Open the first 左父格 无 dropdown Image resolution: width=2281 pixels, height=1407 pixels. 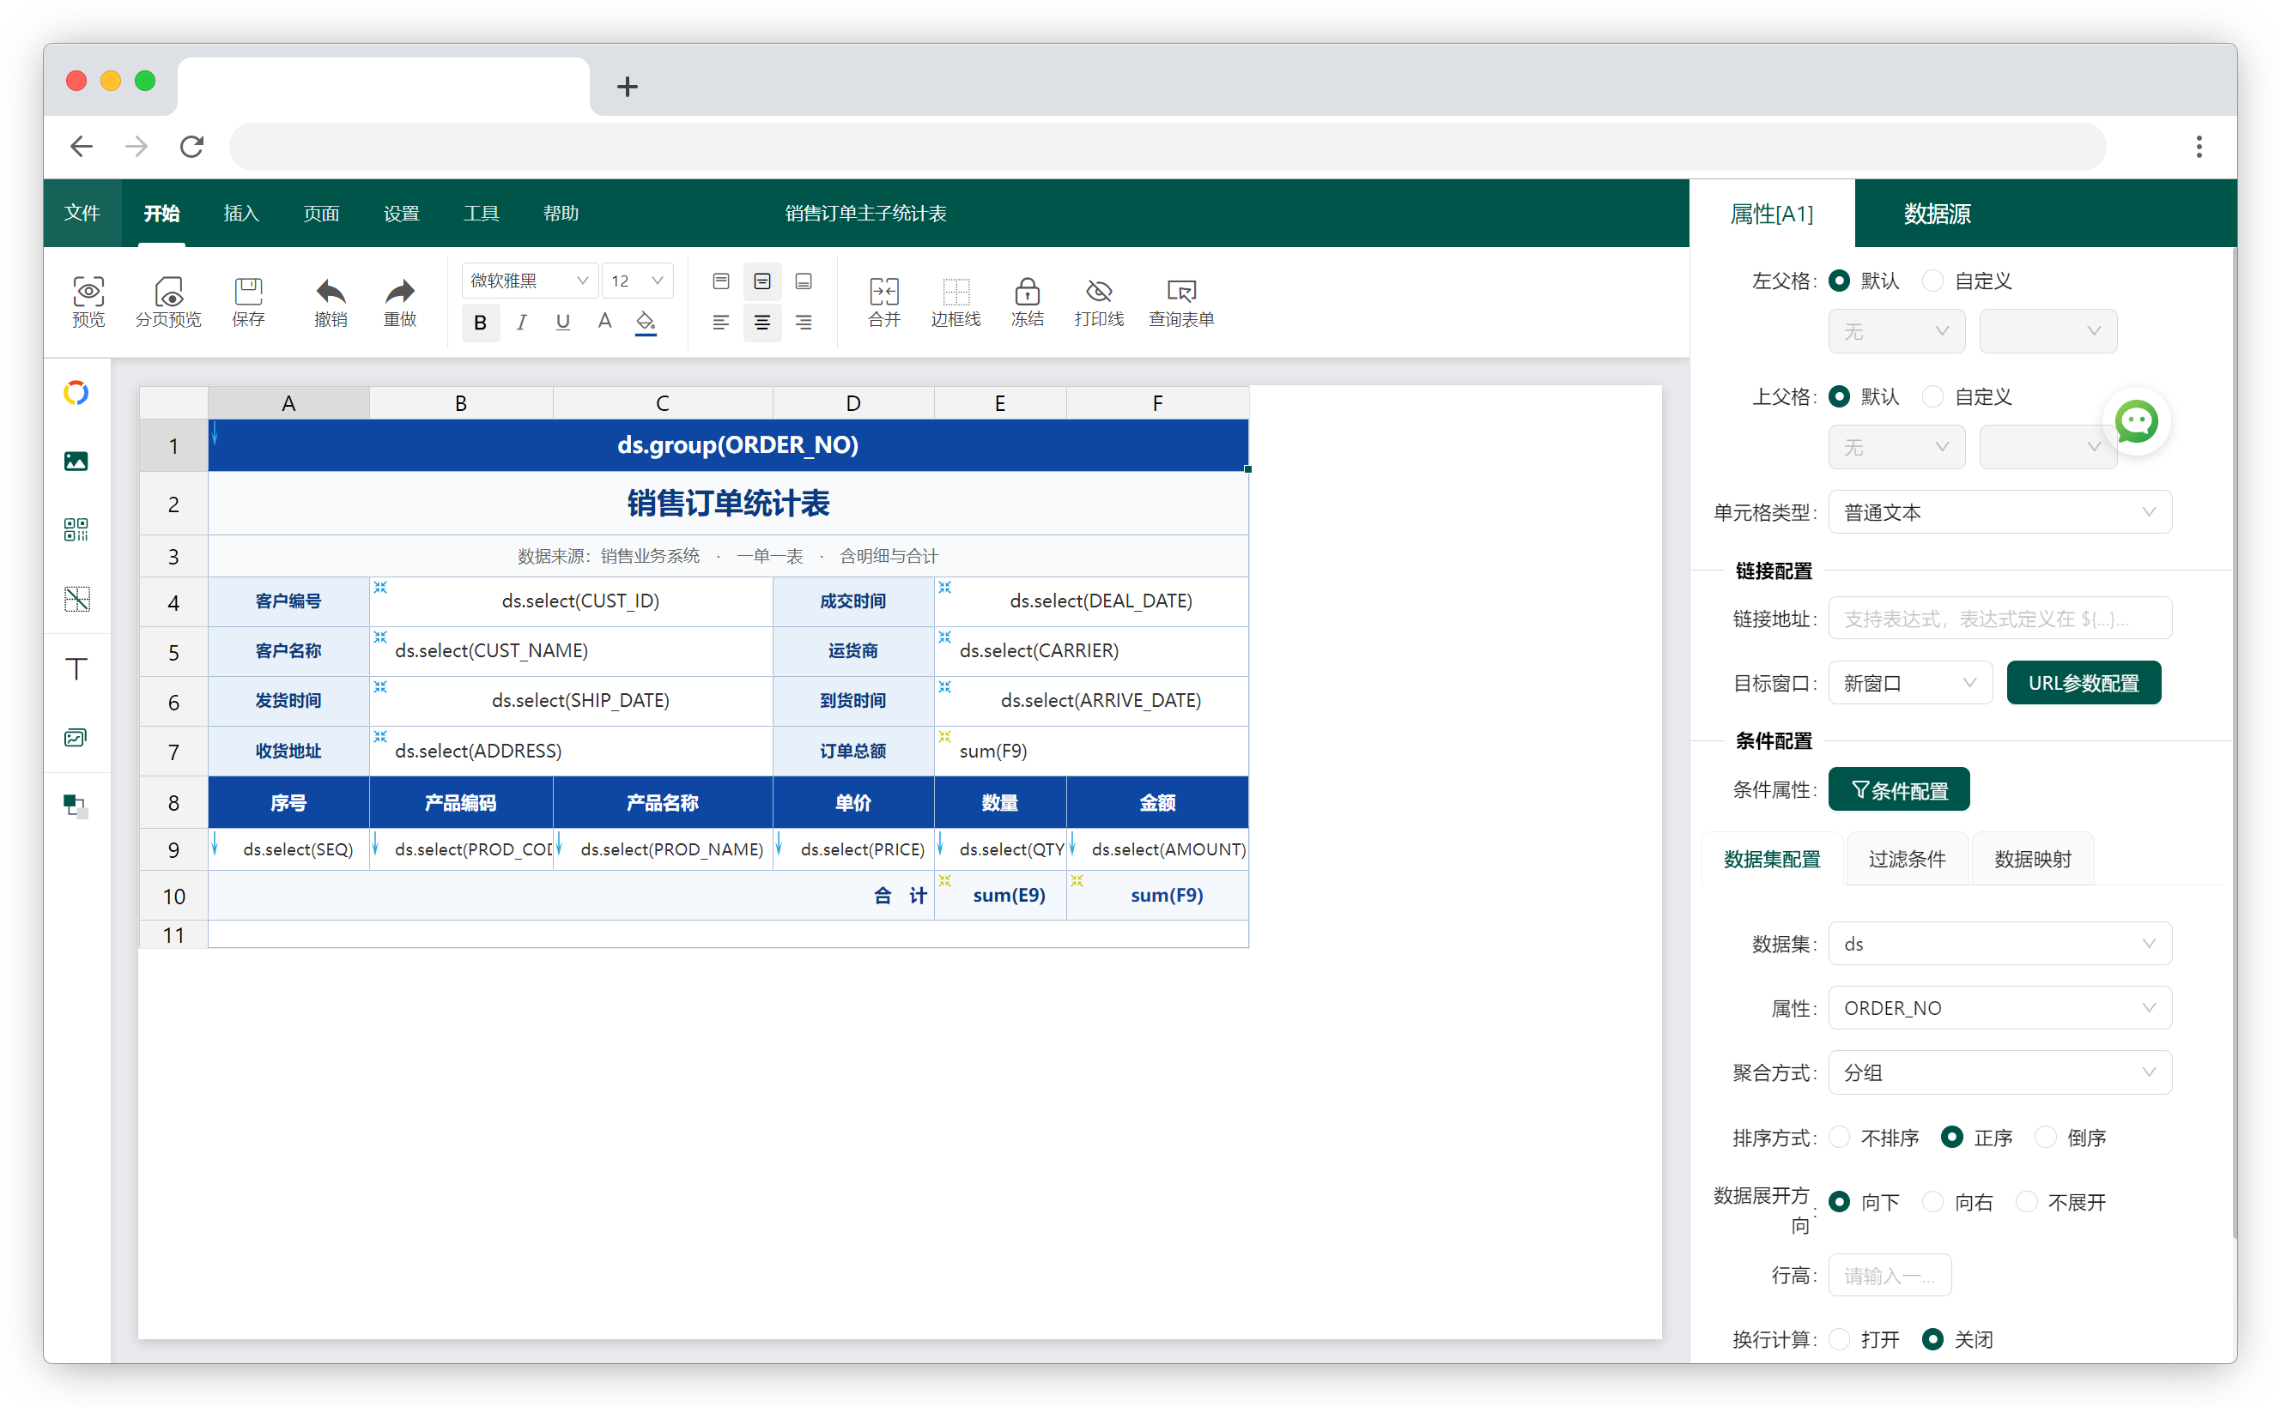[x=1896, y=331]
